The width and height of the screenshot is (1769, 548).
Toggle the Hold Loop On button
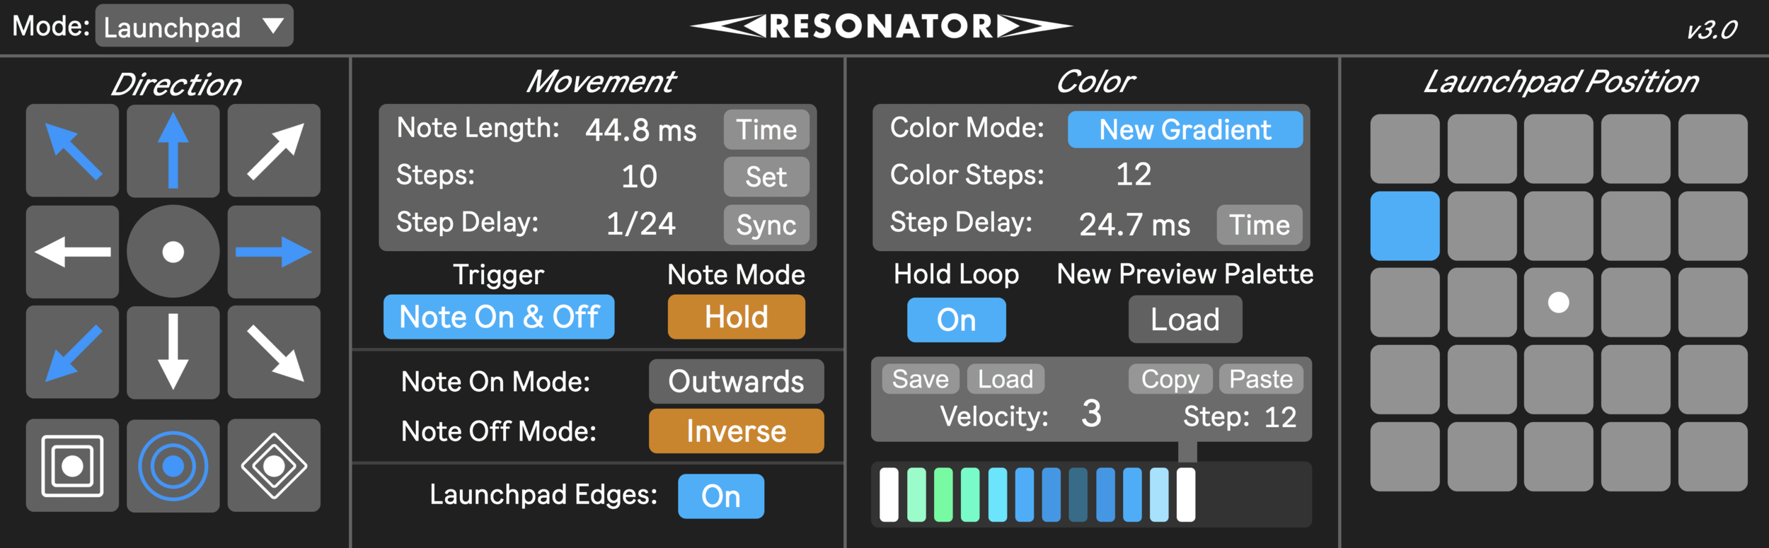point(956,320)
